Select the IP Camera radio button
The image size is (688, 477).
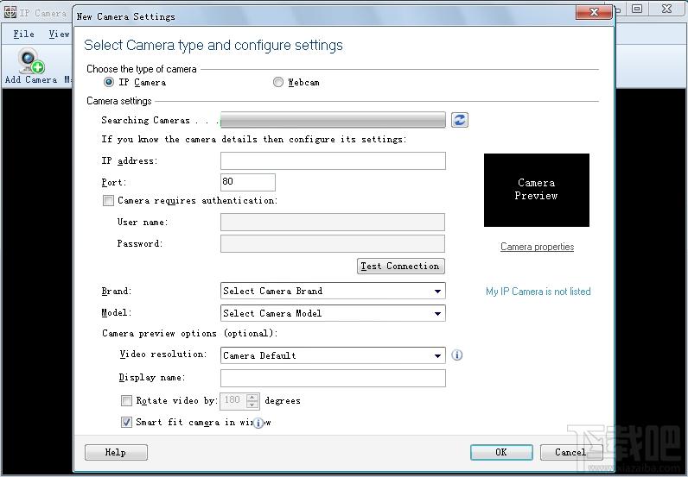tap(108, 82)
